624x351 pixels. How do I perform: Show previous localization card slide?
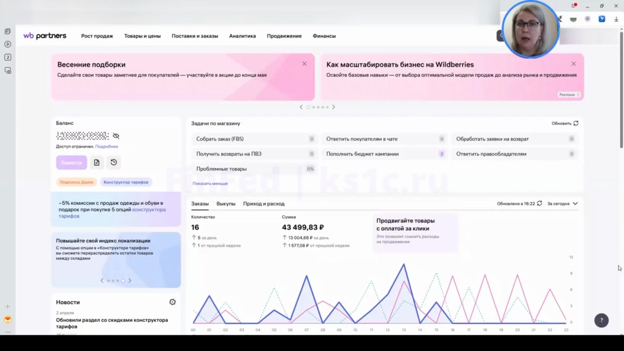102,280
